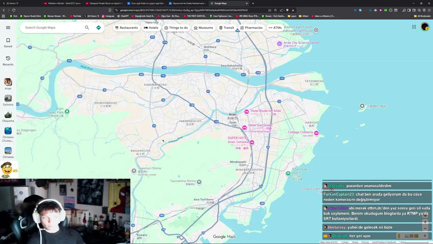Open directions using the blue diamond icon
Screen dimensions: 433x244
(x=98, y=27)
